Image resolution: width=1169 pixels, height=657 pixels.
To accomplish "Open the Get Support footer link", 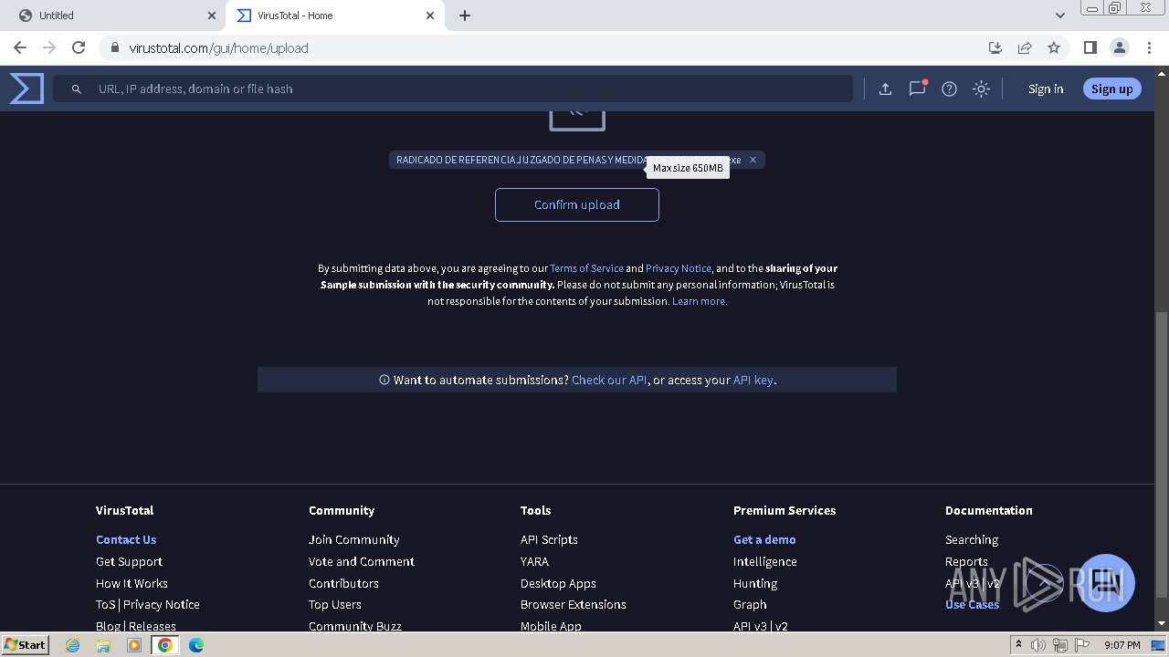I will (x=129, y=561).
